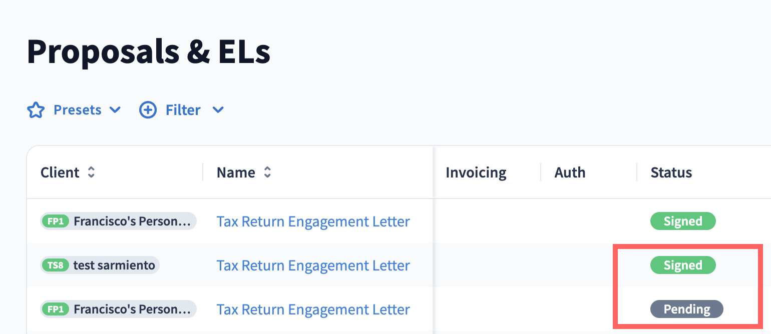The height and width of the screenshot is (334, 771).
Task: Click the Pending status badge
Action: (x=686, y=309)
